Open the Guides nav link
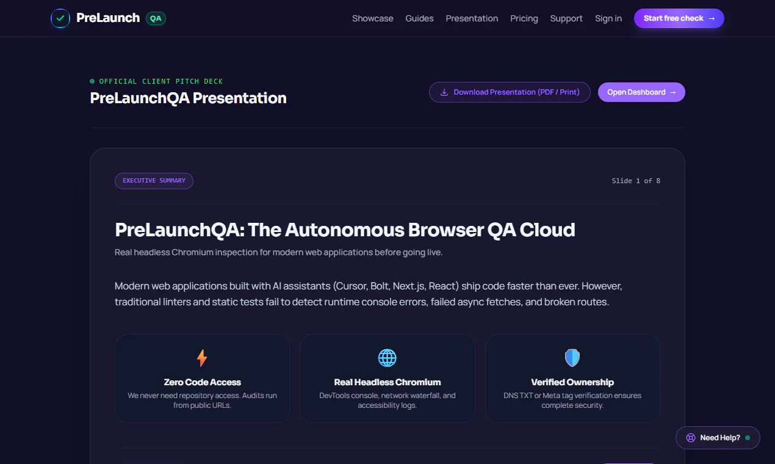Screen dimensions: 775x464 coord(420,18)
